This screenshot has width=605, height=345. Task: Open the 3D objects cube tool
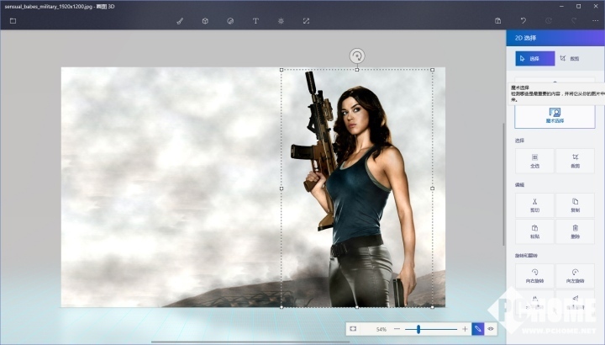pos(205,21)
